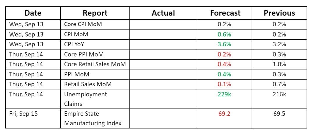This screenshot has width=313, height=136.
Task: Select the red 0.1% Retail Sales forecast
Action: coord(224,84)
